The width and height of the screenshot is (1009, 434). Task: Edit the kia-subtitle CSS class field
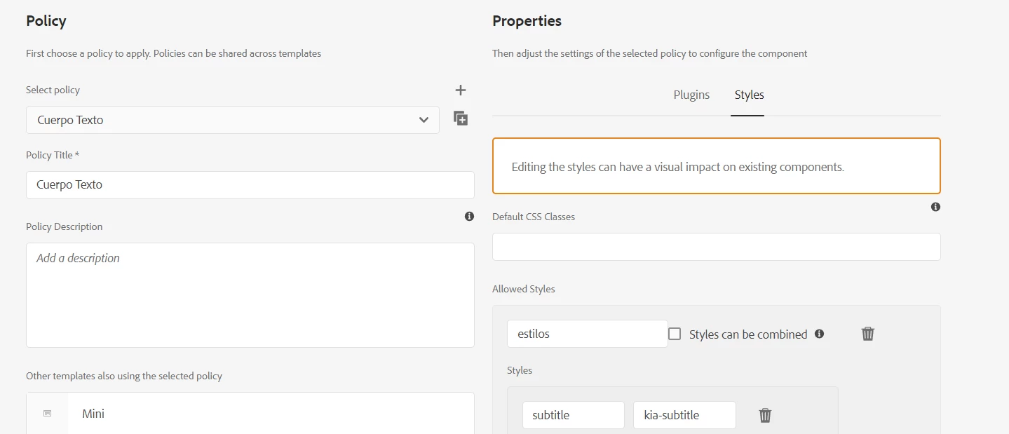(x=684, y=415)
